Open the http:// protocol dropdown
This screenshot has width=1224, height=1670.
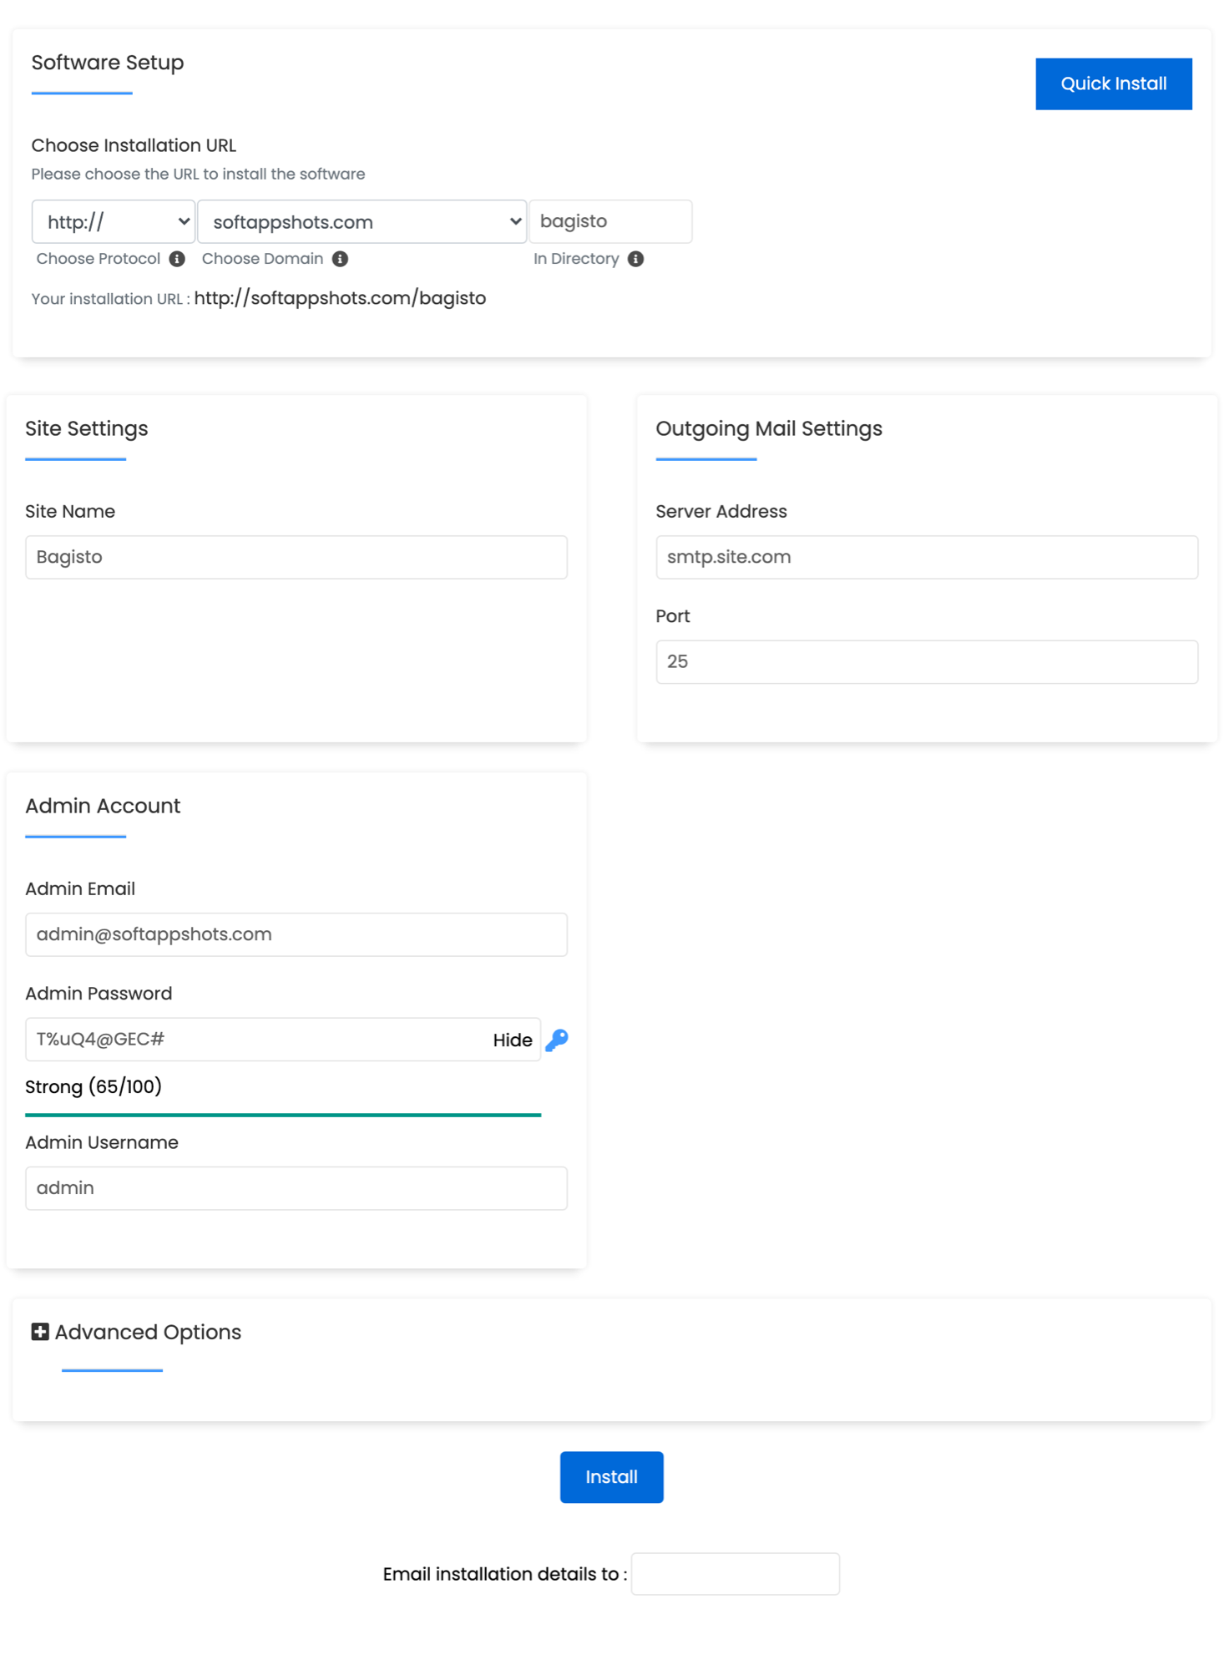(x=114, y=221)
